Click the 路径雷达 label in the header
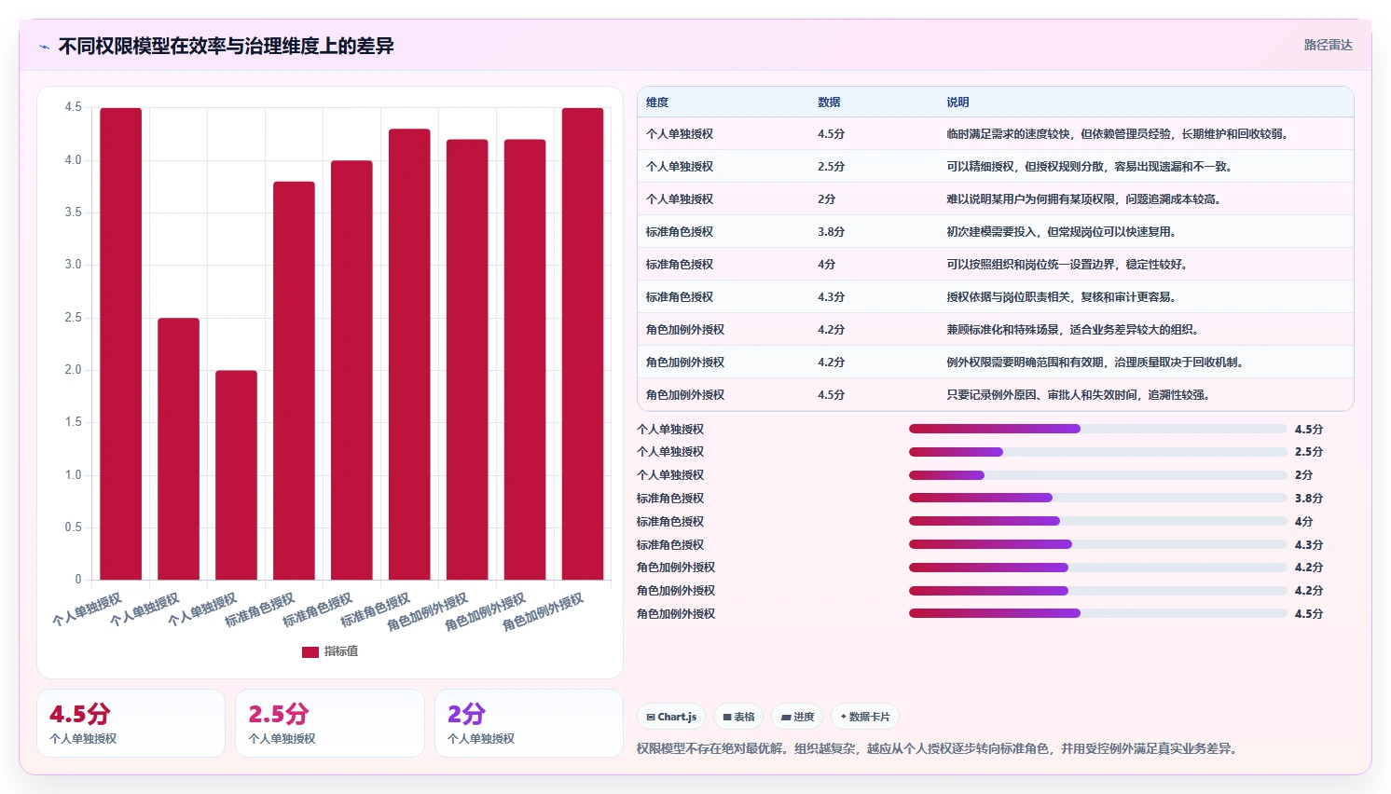Image resolution: width=1391 pixels, height=794 pixels. tap(1328, 45)
